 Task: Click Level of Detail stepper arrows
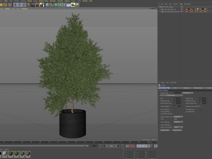coord(181,106)
